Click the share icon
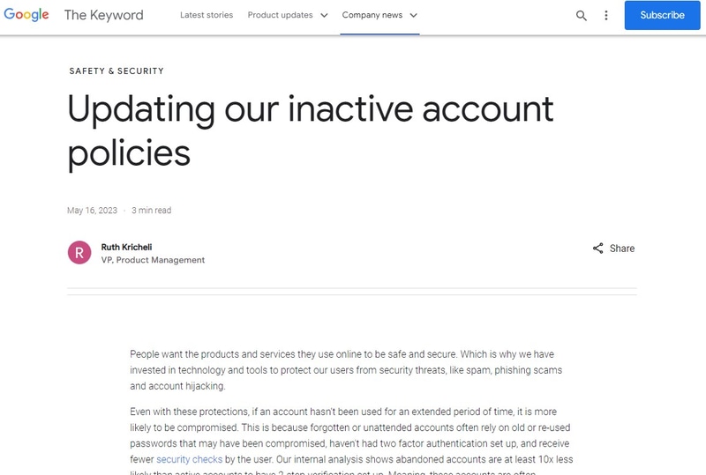The width and height of the screenshot is (706, 475). pyautogui.click(x=598, y=249)
